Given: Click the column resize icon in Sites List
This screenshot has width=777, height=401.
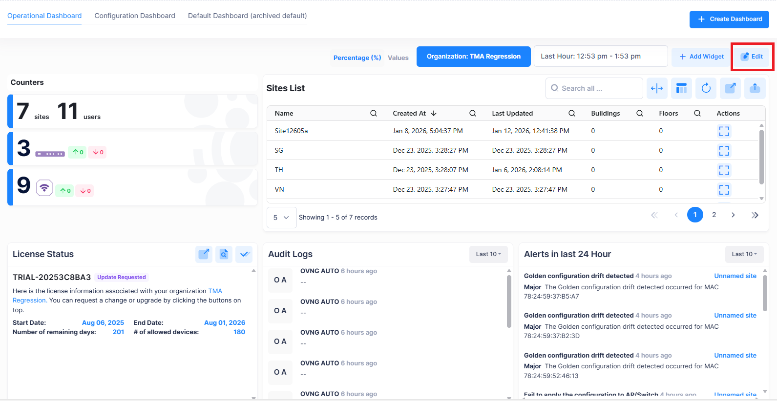Looking at the screenshot, I should pyautogui.click(x=657, y=88).
